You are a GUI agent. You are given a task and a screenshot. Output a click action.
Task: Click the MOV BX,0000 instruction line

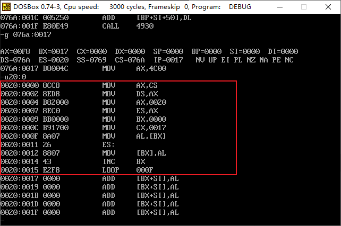click(x=83, y=119)
